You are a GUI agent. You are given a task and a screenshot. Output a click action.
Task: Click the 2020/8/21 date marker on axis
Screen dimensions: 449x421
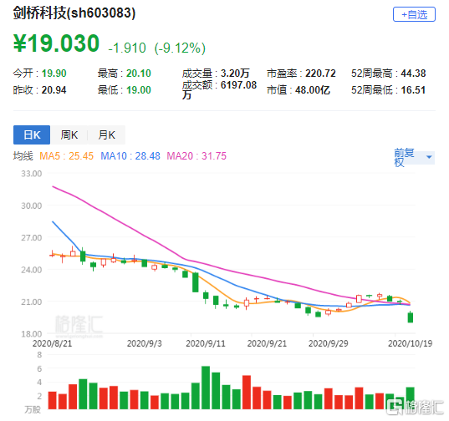(x=52, y=343)
